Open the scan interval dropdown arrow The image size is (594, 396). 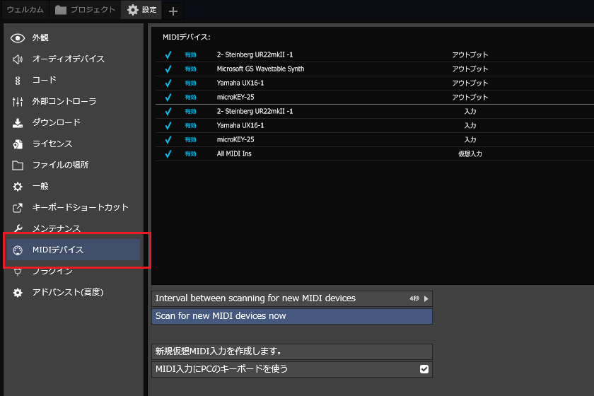click(426, 298)
